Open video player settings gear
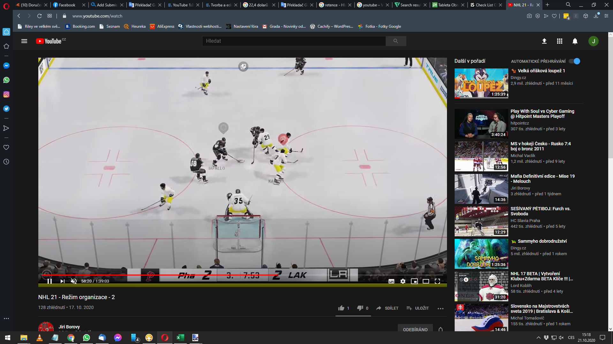The image size is (613, 344). pos(403,281)
